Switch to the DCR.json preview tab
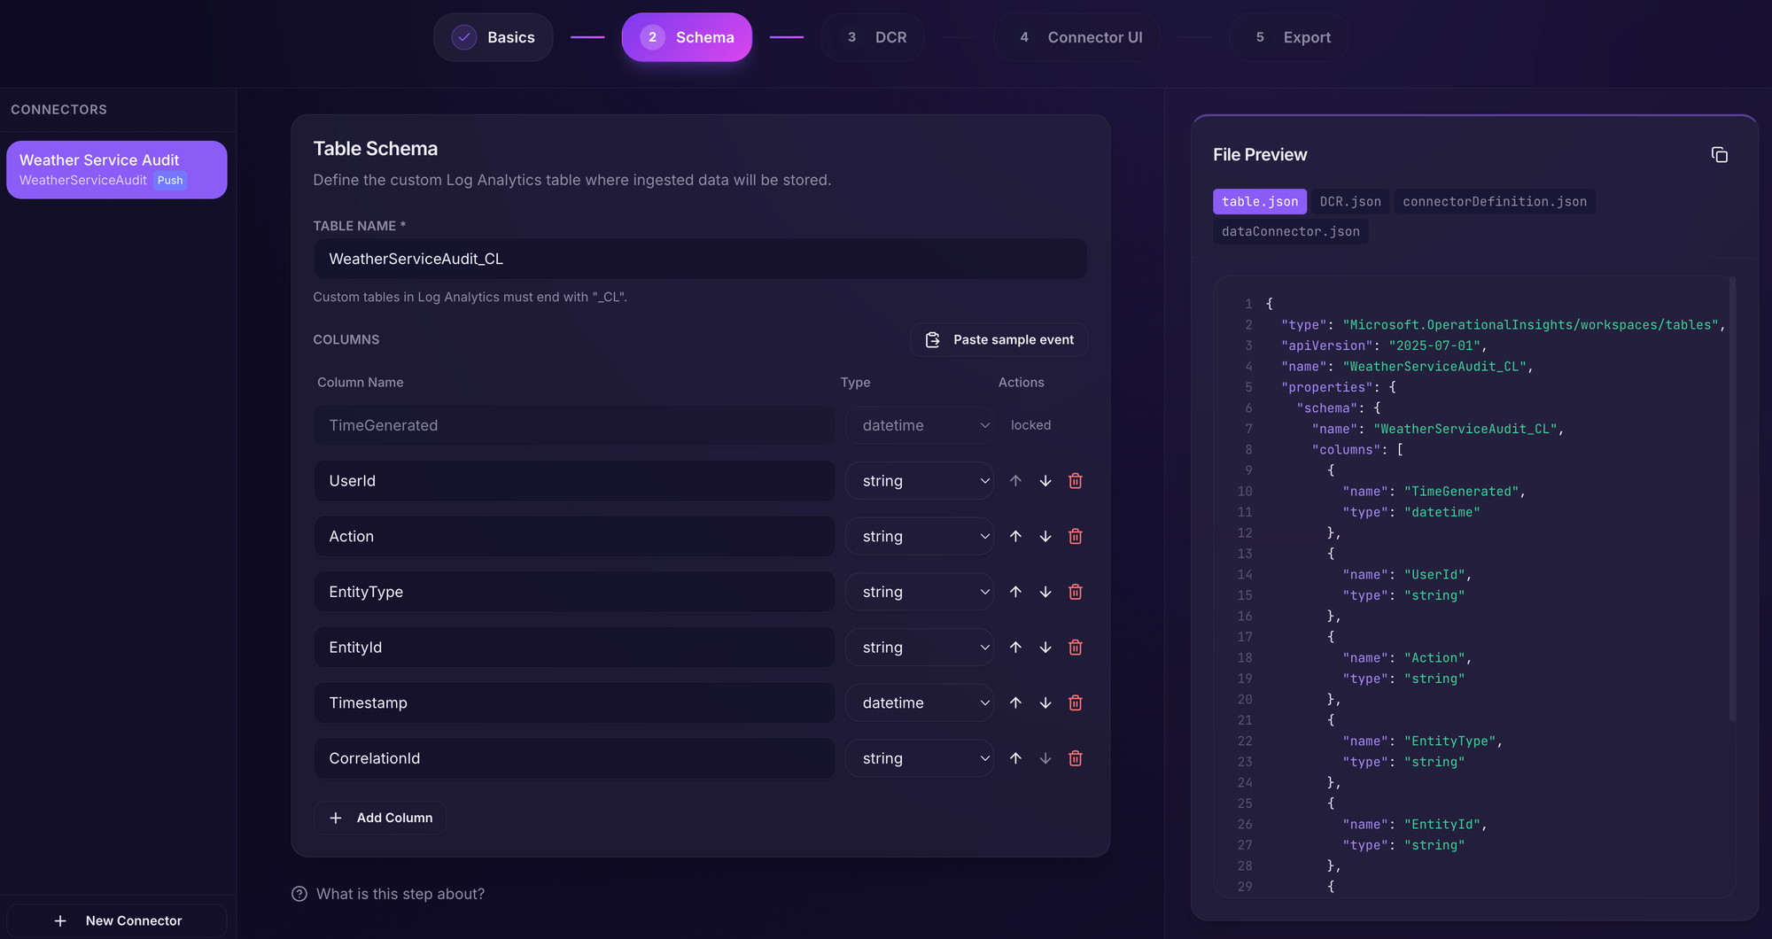The width and height of the screenshot is (1772, 939). coord(1349,202)
